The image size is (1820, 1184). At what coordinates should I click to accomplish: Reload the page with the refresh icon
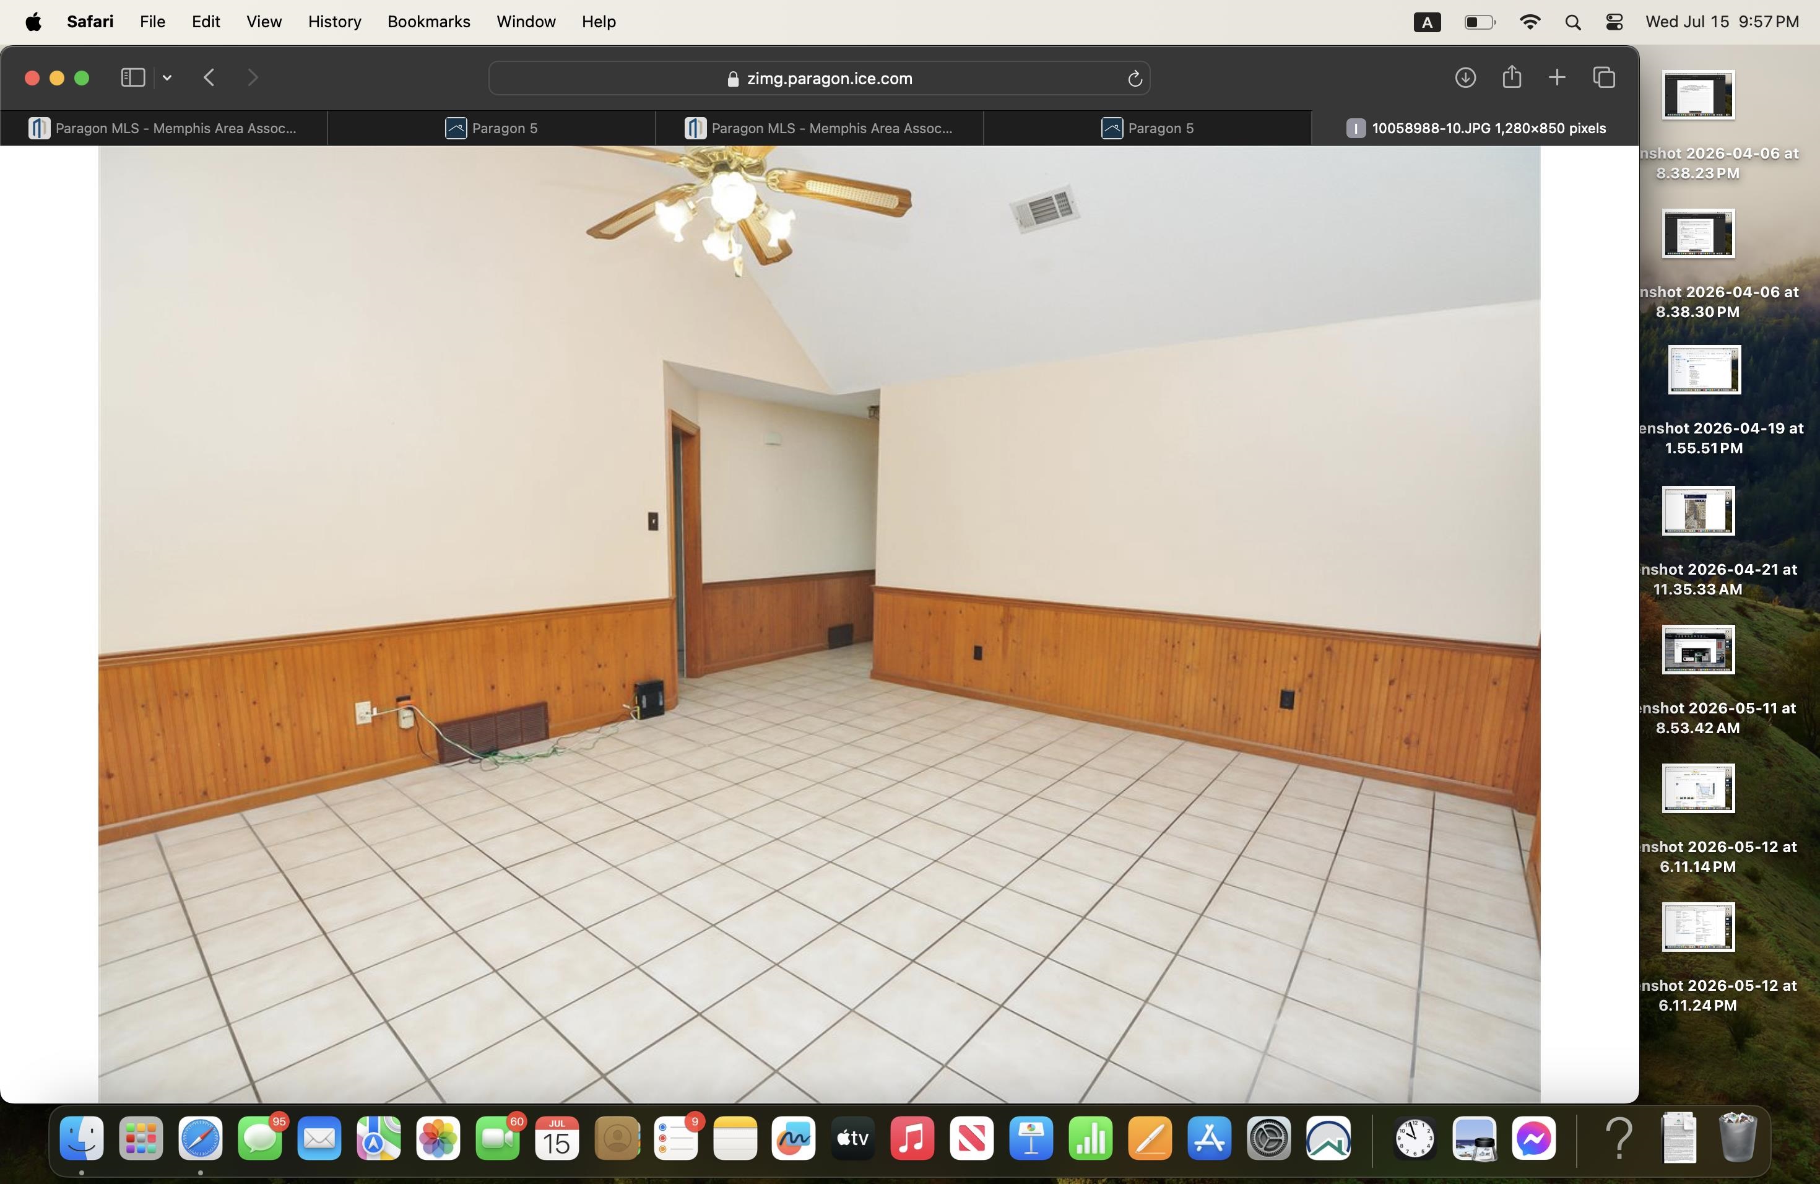(x=1135, y=78)
